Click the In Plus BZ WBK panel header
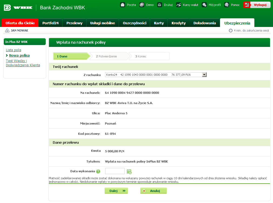This screenshot has height=203, width=273. [25, 42]
